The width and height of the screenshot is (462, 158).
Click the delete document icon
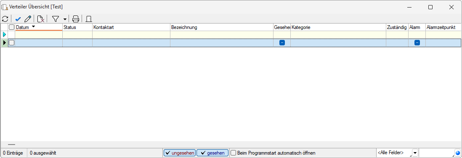tap(41, 19)
